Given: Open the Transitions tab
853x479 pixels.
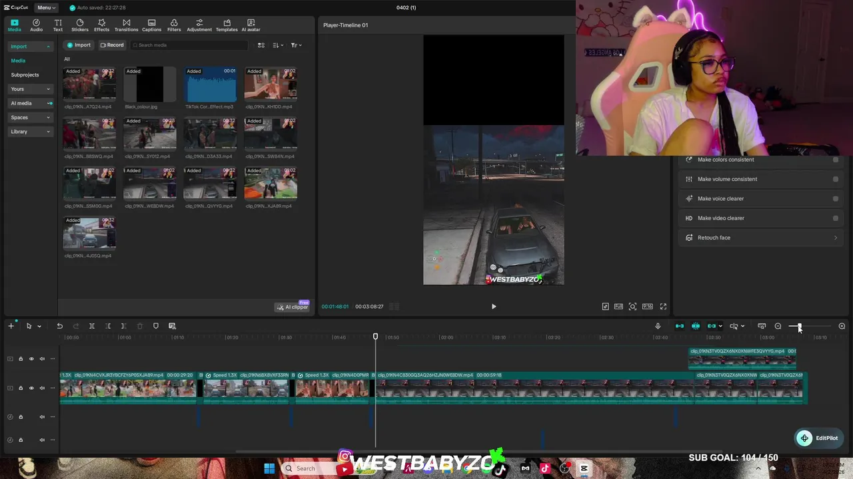Looking at the screenshot, I should point(126,25).
